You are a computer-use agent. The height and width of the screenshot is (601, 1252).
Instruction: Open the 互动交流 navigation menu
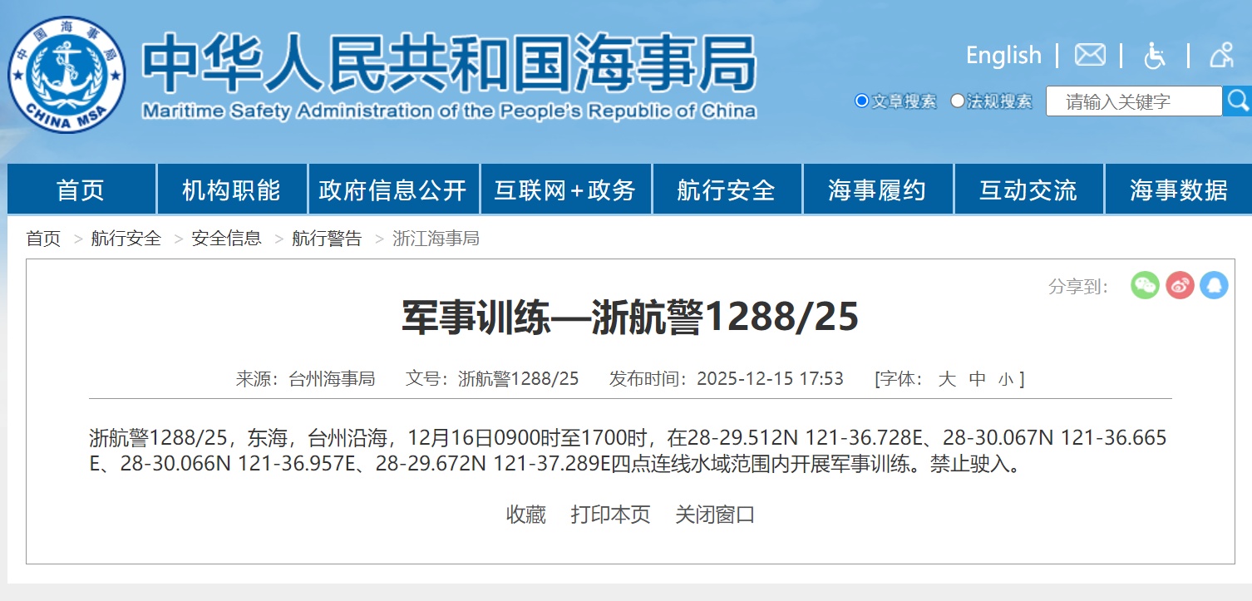[x=1028, y=190]
